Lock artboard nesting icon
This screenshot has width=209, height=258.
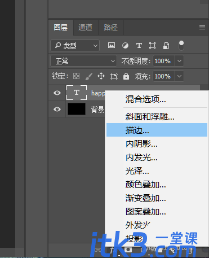(114, 76)
